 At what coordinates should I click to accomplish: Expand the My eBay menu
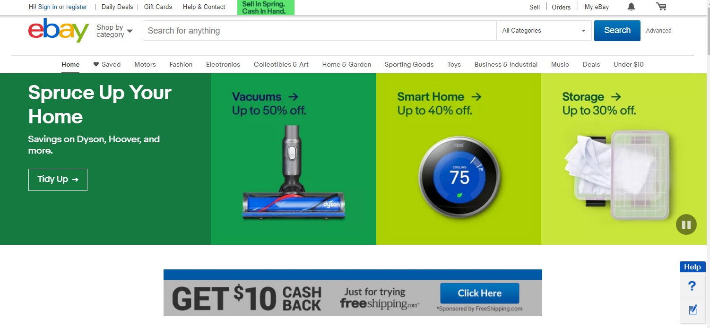597,7
